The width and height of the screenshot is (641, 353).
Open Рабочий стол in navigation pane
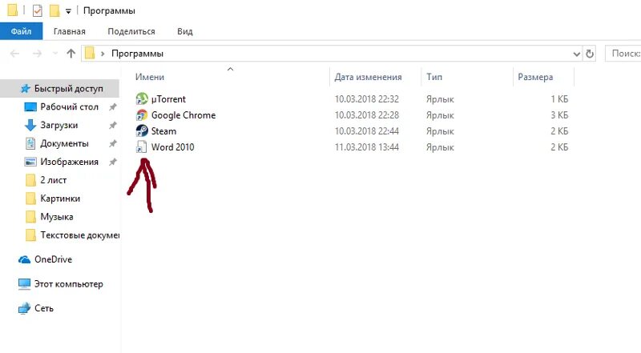coord(69,107)
